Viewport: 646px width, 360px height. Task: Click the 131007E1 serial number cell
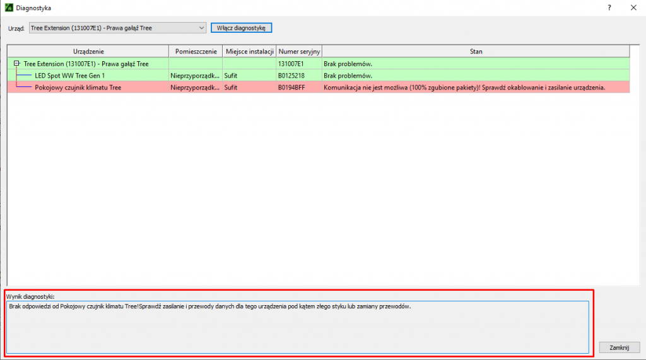[x=291, y=64]
